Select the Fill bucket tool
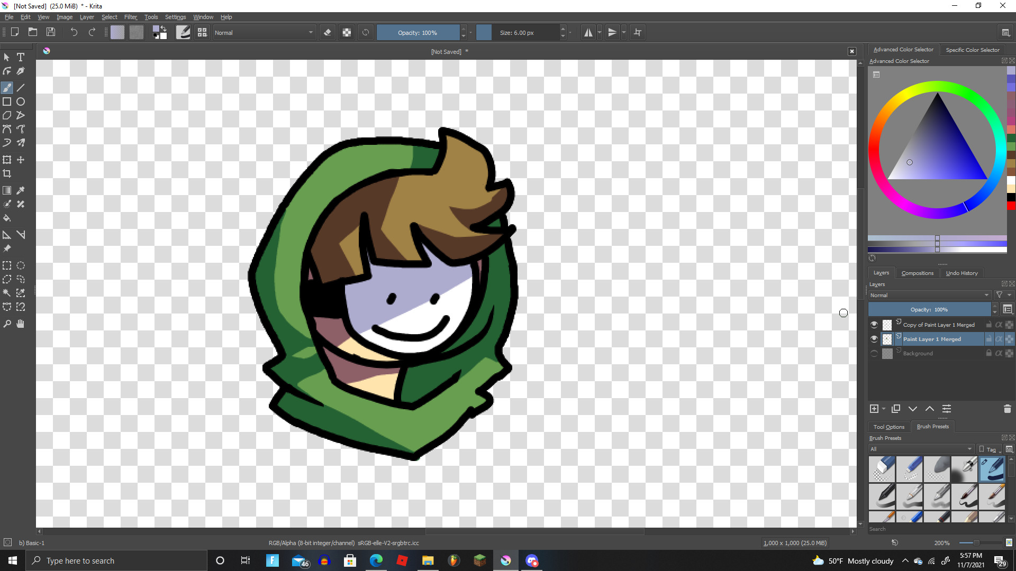The width and height of the screenshot is (1016, 571). (7, 218)
